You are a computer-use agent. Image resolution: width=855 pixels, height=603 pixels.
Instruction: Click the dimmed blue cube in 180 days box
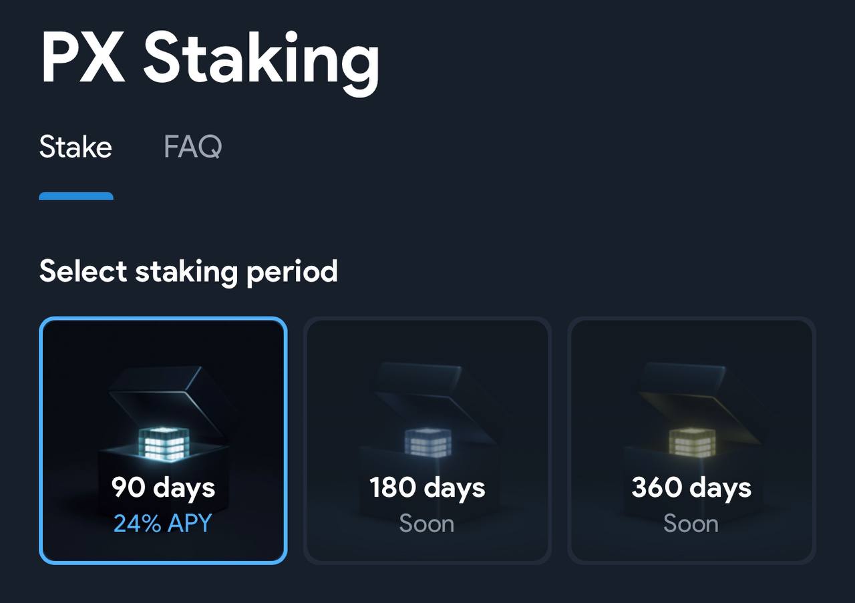tap(428, 441)
